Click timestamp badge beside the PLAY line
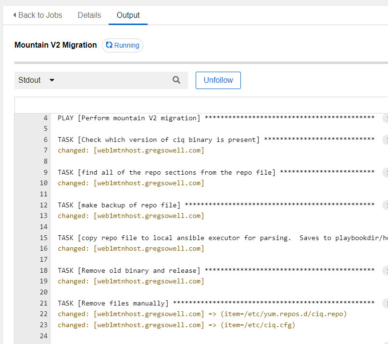 coord(385,118)
